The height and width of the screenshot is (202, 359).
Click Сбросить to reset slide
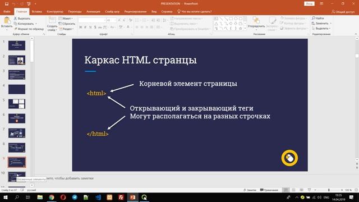coord(67,24)
